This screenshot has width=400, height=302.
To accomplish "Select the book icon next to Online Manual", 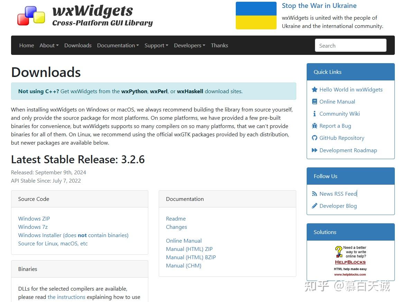I will pos(315,101).
